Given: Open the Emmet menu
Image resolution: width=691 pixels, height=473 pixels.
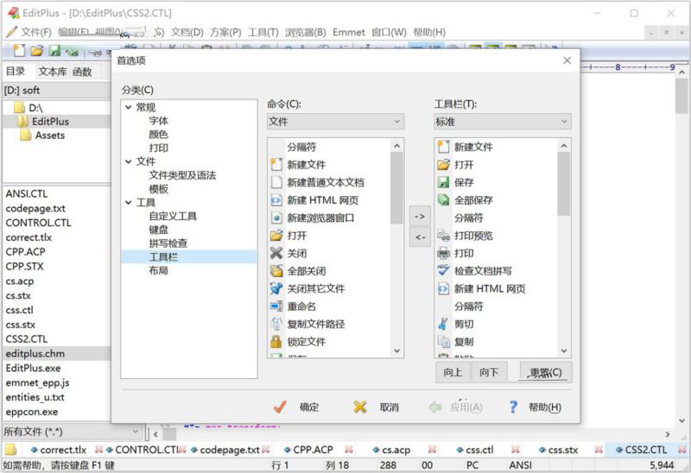Looking at the screenshot, I should tap(349, 32).
